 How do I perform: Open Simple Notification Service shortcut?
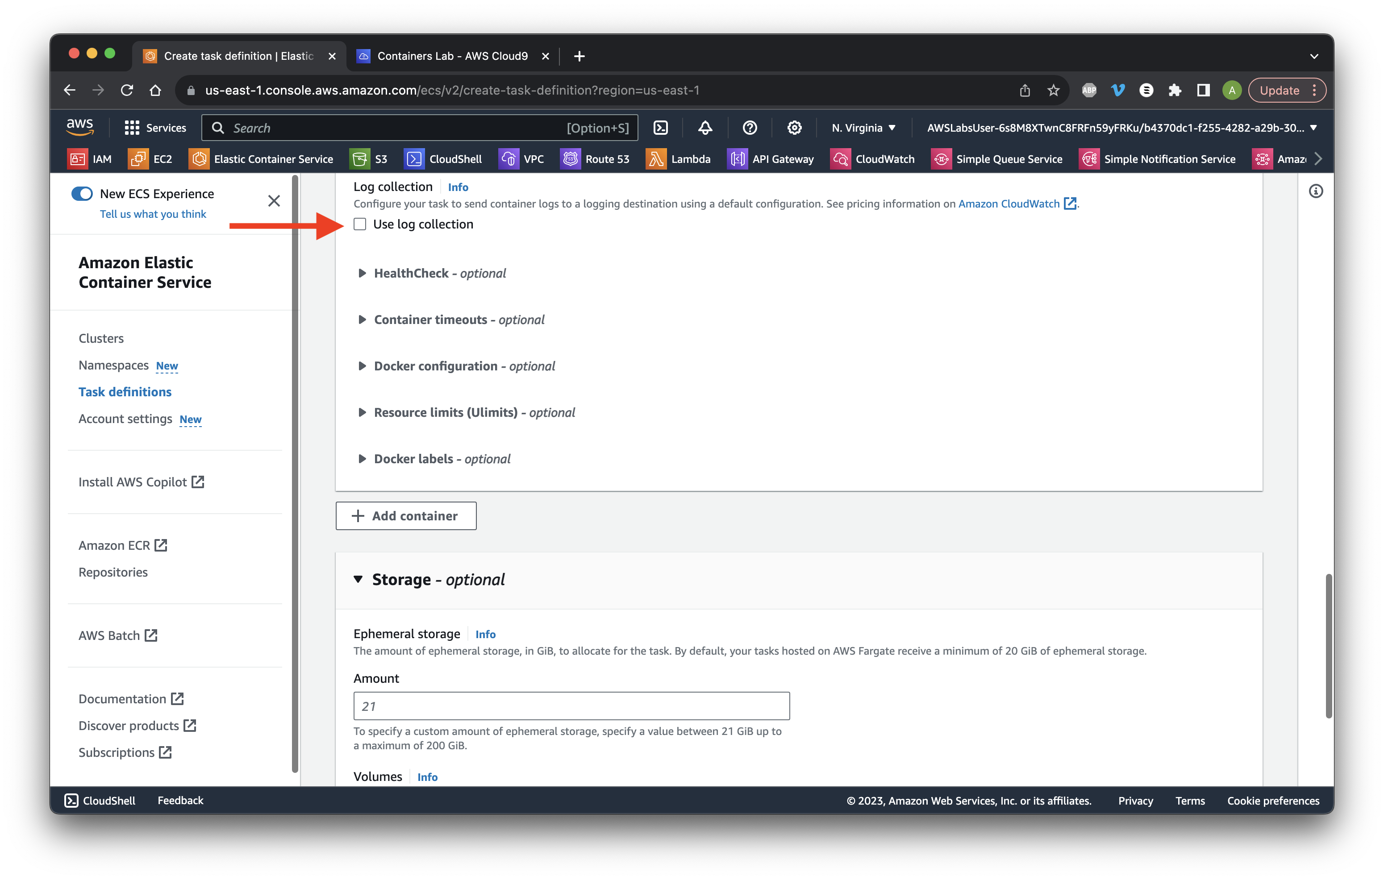point(1157,159)
